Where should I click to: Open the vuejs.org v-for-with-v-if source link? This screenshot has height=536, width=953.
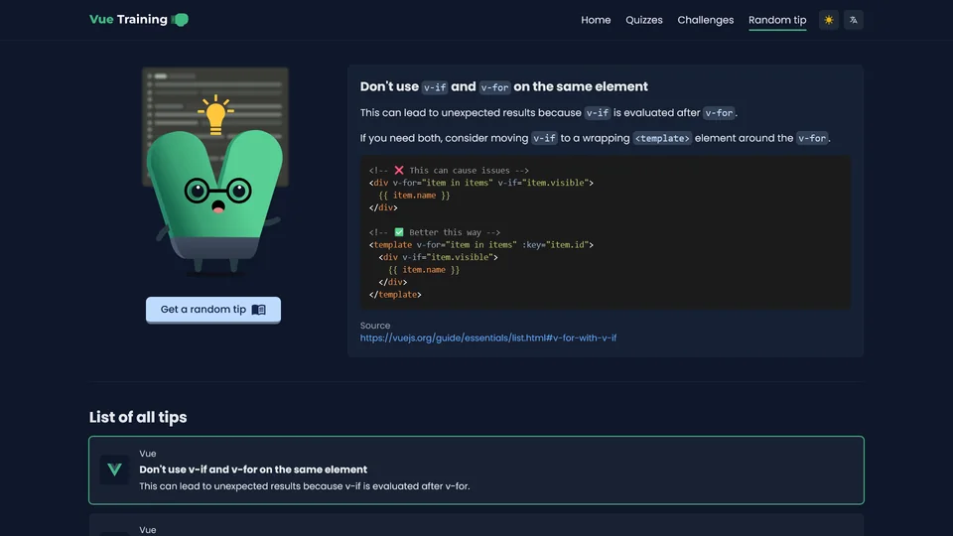pos(488,337)
